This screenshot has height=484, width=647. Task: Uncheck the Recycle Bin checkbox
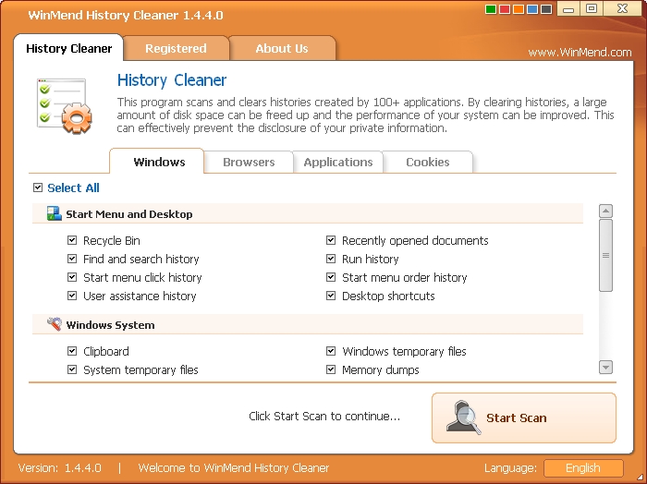coord(72,240)
